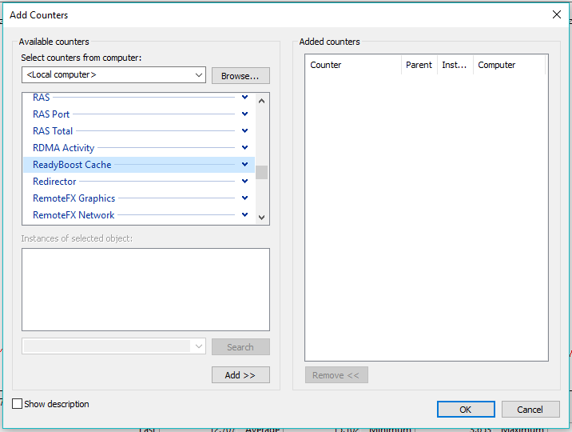This screenshot has height=432, width=572.
Task: Expand the RDMA Activity chevron
Action: (x=244, y=148)
